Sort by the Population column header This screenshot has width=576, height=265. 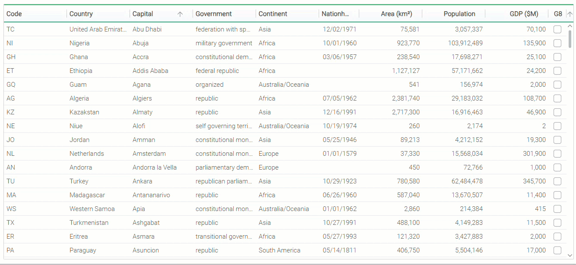point(459,14)
